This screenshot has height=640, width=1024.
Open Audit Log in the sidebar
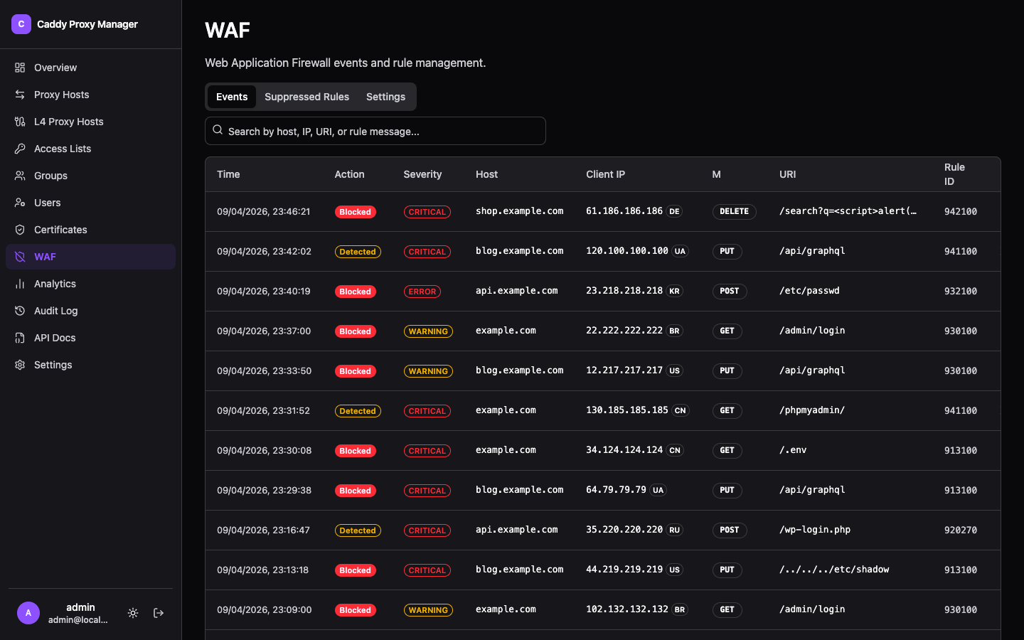point(90,311)
